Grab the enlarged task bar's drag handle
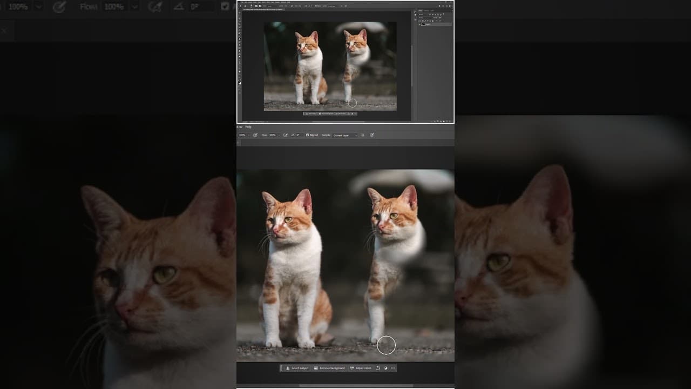This screenshot has width=691, height=389. point(281,368)
